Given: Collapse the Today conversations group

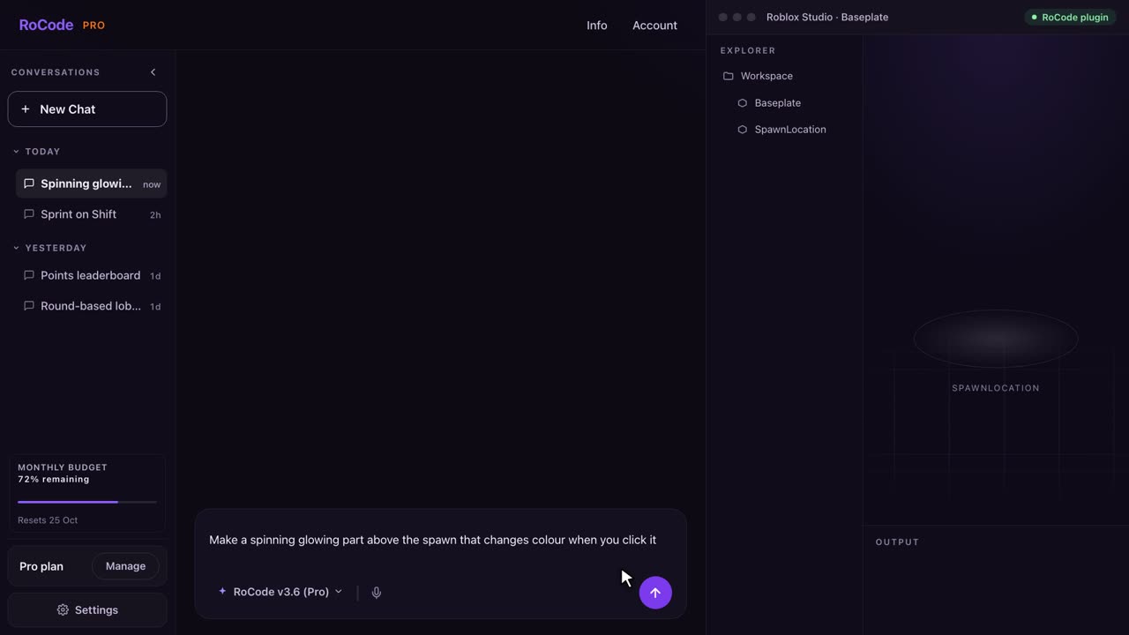Looking at the screenshot, I should tap(16, 152).
